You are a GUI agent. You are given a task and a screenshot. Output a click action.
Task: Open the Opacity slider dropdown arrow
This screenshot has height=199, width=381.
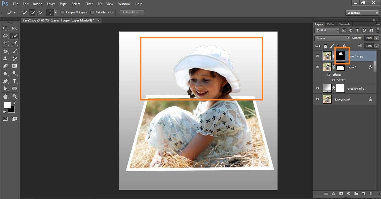377,38
